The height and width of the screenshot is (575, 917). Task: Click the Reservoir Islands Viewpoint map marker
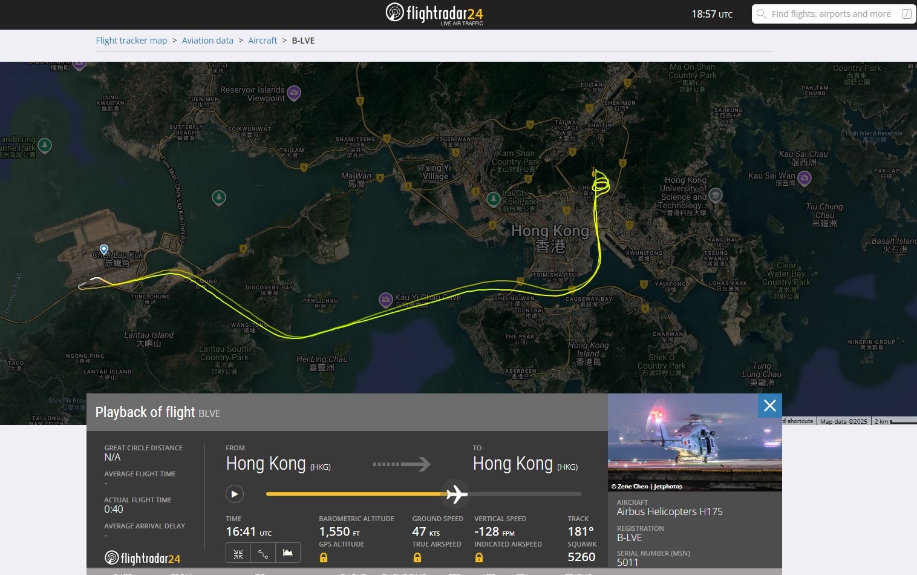click(x=294, y=93)
